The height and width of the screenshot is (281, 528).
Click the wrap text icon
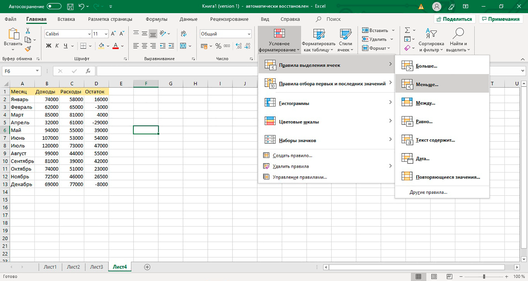pyautogui.click(x=183, y=33)
